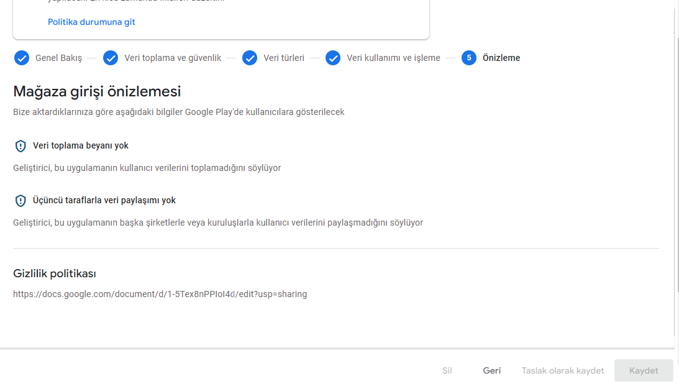Image resolution: width=679 pixels, height=386 pixels.
Task: Click the Genel Bakış checkmark step icon
Action: [x=22, y=58]
